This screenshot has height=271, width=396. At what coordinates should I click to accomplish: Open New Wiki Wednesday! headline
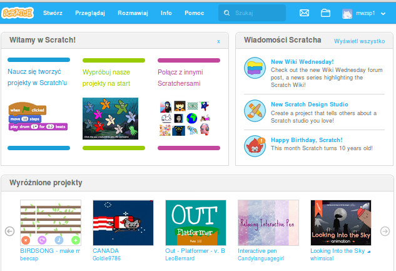click(302, 61)
